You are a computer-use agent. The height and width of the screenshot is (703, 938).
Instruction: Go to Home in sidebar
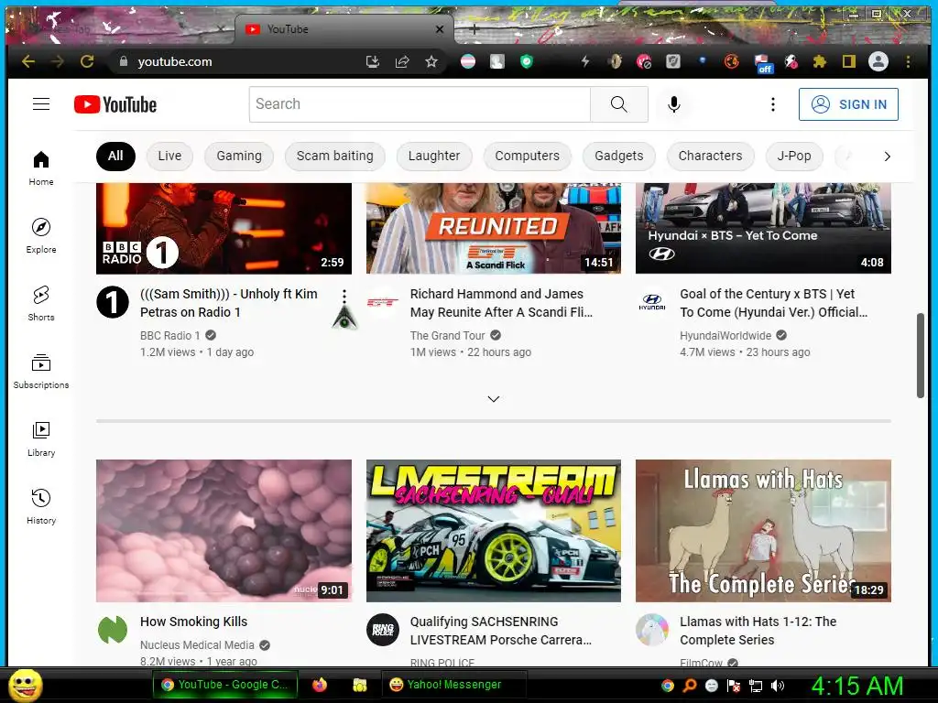pos(41,168)
